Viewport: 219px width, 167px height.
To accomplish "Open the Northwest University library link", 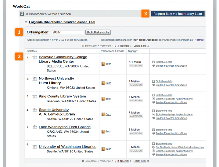I will click(56, 78).
